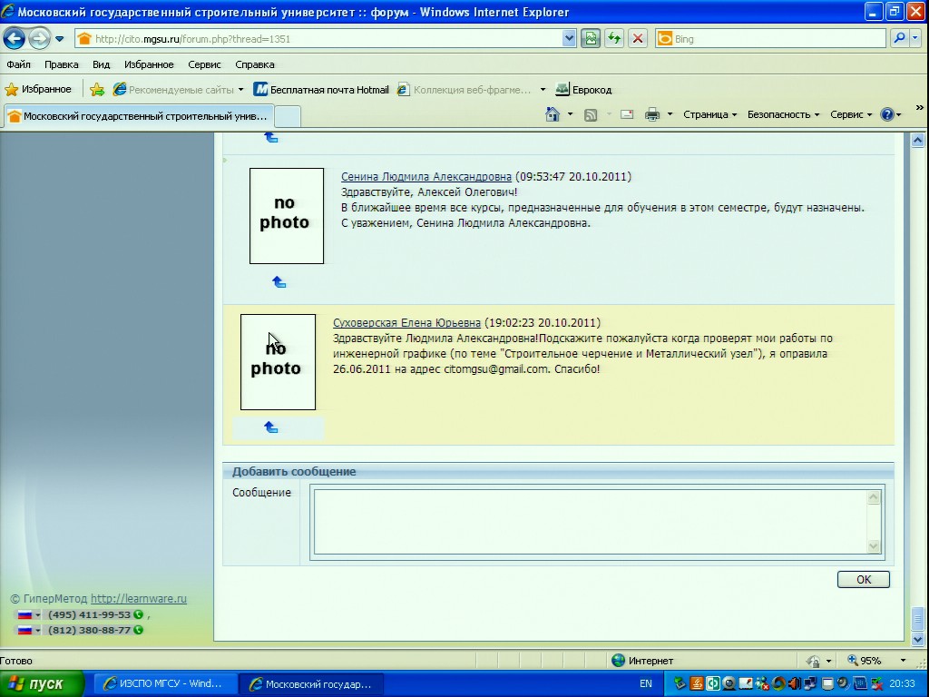The height and width of the screenshot is (697, 929).
Task: Click the 20:33 system clock
Action: (x=902, y=684)
